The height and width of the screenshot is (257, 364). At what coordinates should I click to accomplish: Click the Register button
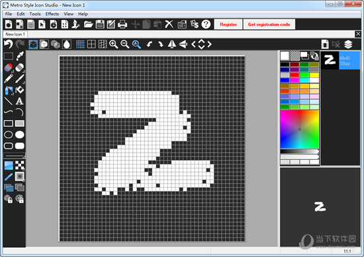point(228,24)
